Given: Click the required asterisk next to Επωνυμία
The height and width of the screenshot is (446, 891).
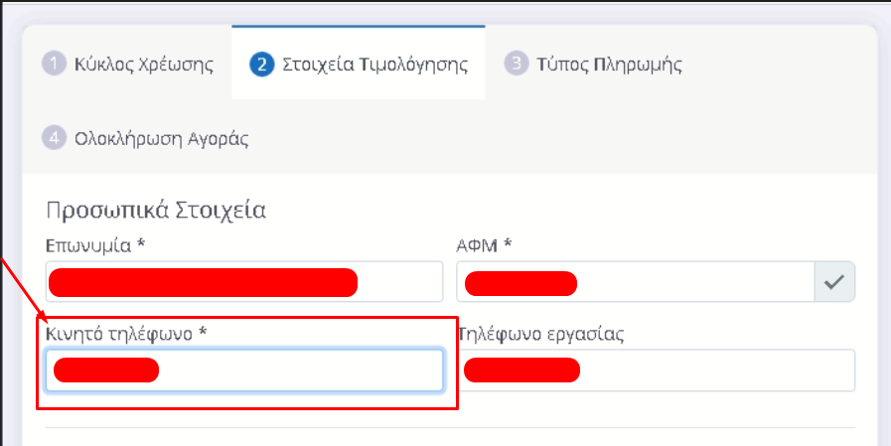Looking at the screenshot, I should [141, 243].
